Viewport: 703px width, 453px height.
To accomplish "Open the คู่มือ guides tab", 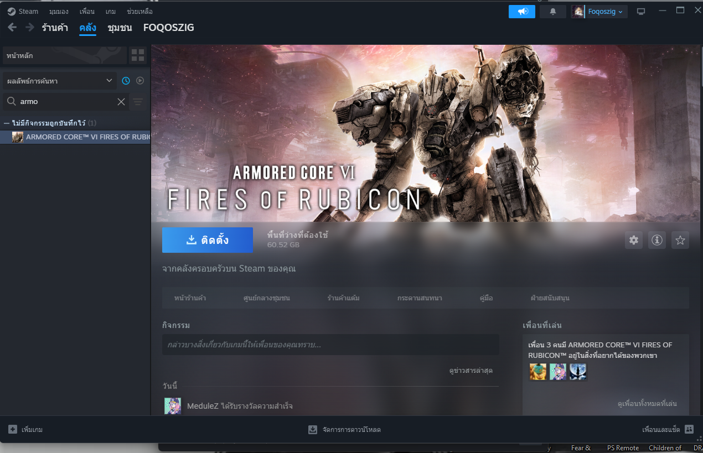I will click(486, 298).
